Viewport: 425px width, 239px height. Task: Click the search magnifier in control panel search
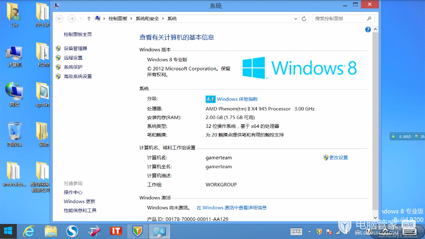(369, 19)
